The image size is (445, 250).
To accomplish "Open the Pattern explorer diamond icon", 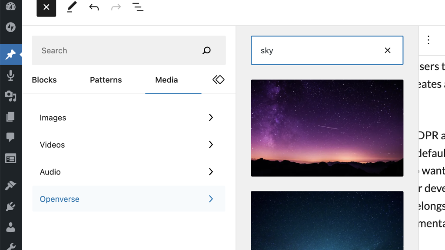I will point(218,80).
